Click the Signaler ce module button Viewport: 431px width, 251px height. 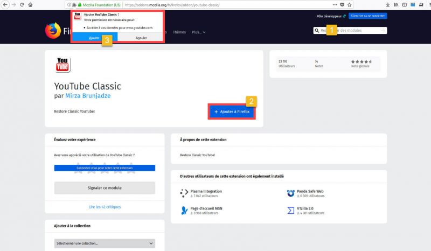tap(105, 187)
